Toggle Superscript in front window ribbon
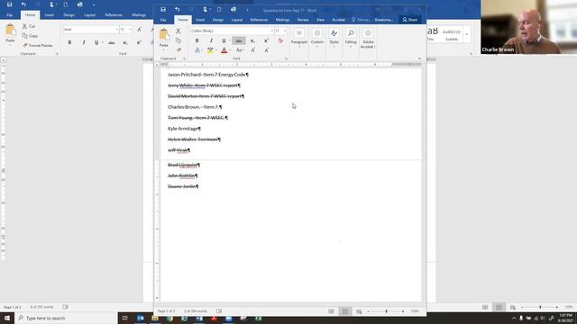This screenshot has height=324, width=577. (x=266, y=40)
